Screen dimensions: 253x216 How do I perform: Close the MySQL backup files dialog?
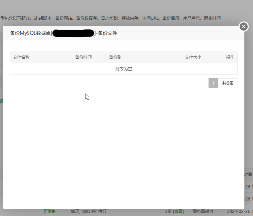point(244,27)
